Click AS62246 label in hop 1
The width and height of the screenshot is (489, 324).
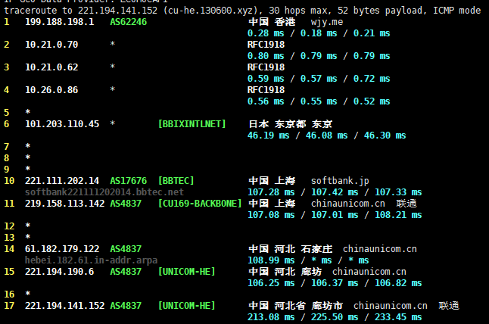tap(128, 22)
